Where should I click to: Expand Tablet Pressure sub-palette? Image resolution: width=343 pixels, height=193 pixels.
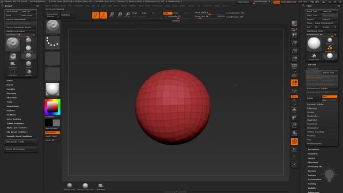[x=15, y=123]
